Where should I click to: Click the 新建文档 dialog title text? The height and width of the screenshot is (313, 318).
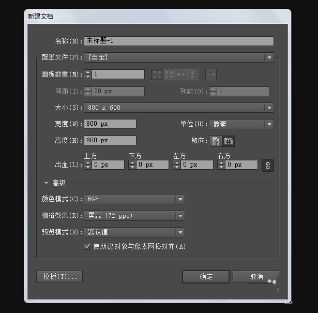(40, 16)
